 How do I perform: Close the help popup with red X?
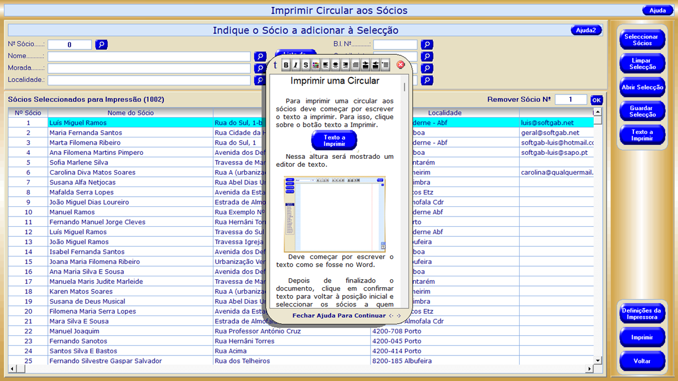(x=401, y=65)
